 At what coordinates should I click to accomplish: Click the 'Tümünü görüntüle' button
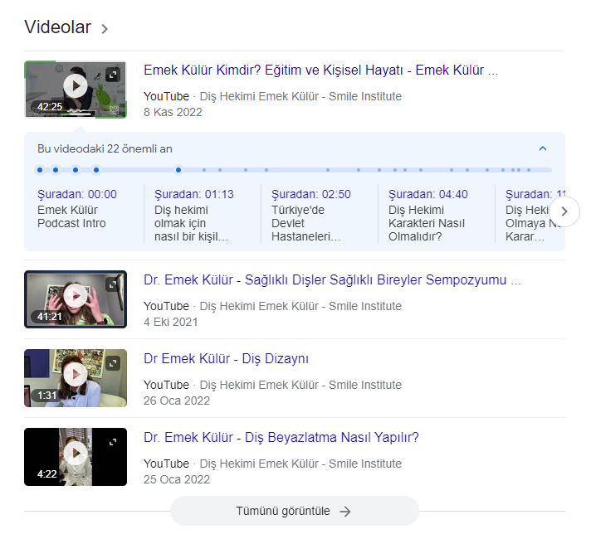pyautogui.click(x=295, y=511)
